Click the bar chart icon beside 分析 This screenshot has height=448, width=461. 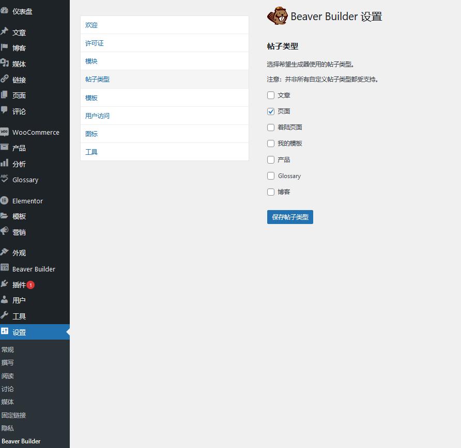click(x=4, y=163)
